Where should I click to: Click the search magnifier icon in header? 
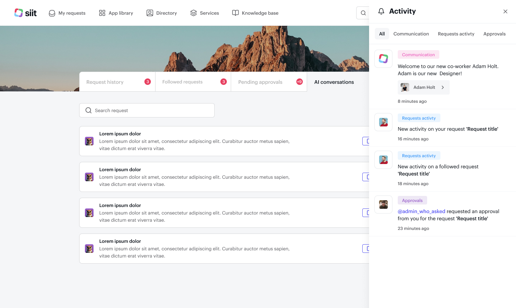[x=363, y=13]
